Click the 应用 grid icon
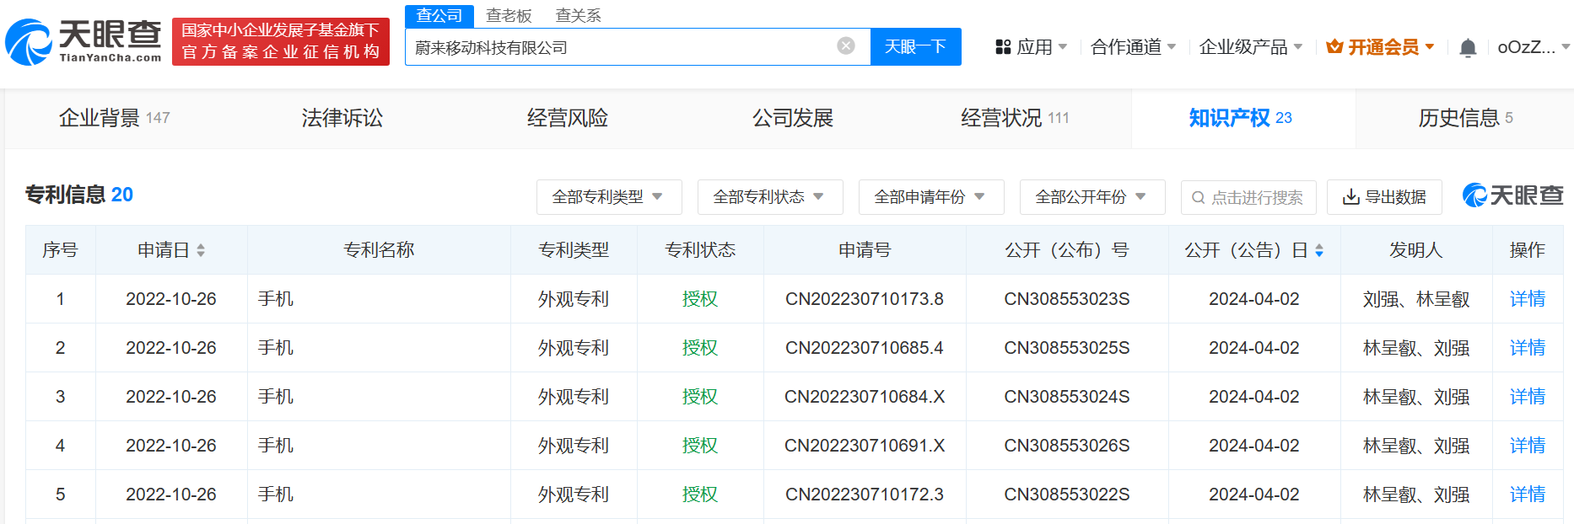Image resolution: width=1574 pixels, height=524 pixels. coord(1003,47)
